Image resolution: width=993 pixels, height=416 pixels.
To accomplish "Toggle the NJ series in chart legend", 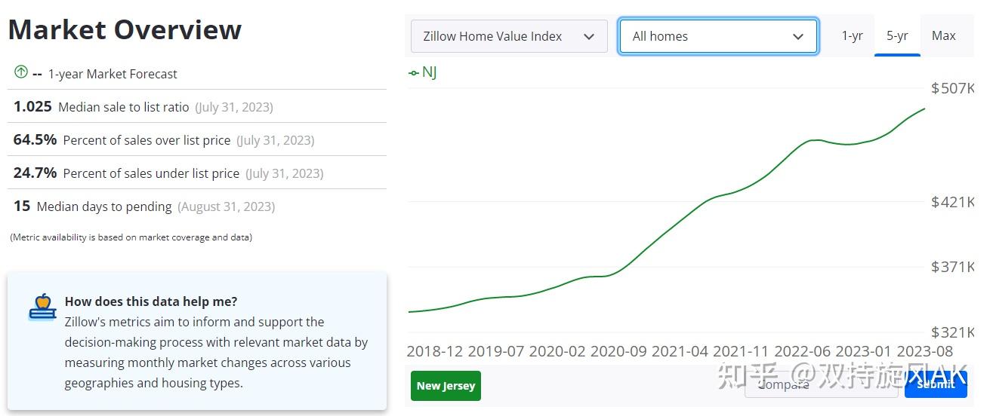I will (x=422, y=72).
